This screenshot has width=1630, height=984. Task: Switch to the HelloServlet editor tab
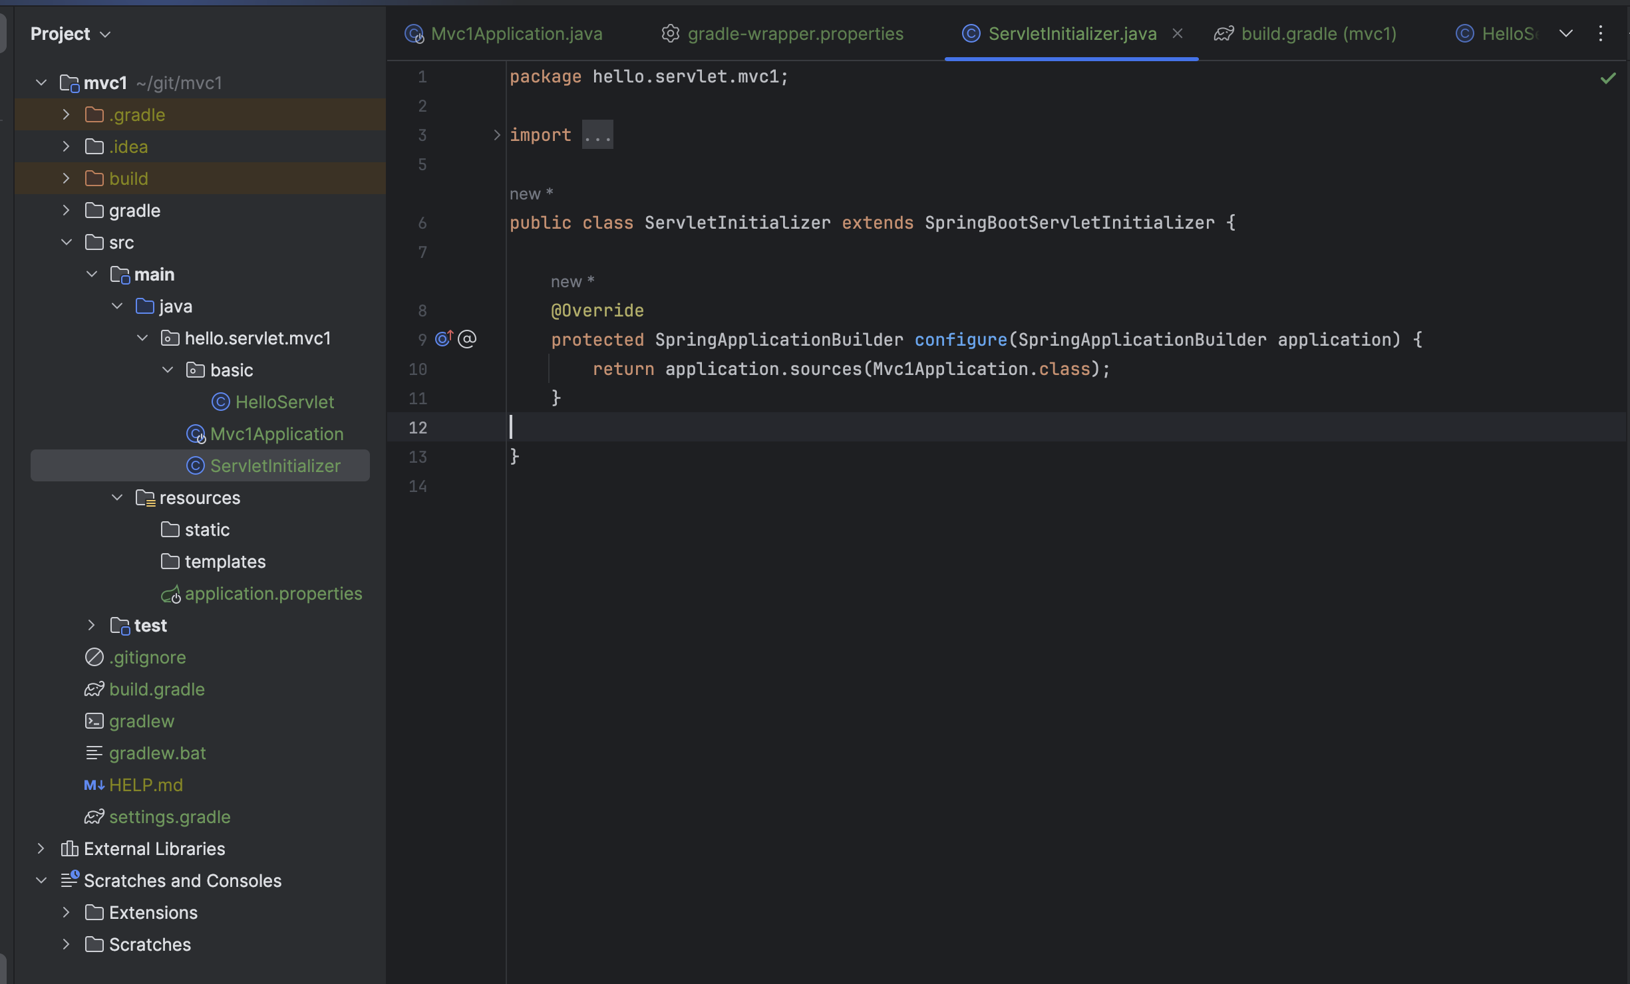[1497, 34]
